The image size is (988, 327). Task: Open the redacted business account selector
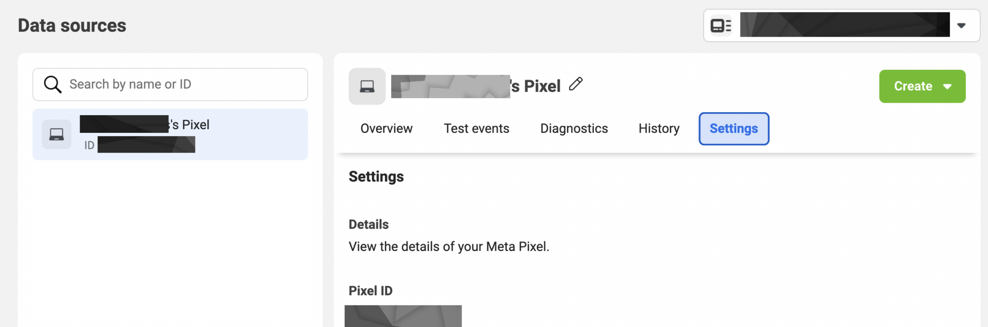(844, 25)
